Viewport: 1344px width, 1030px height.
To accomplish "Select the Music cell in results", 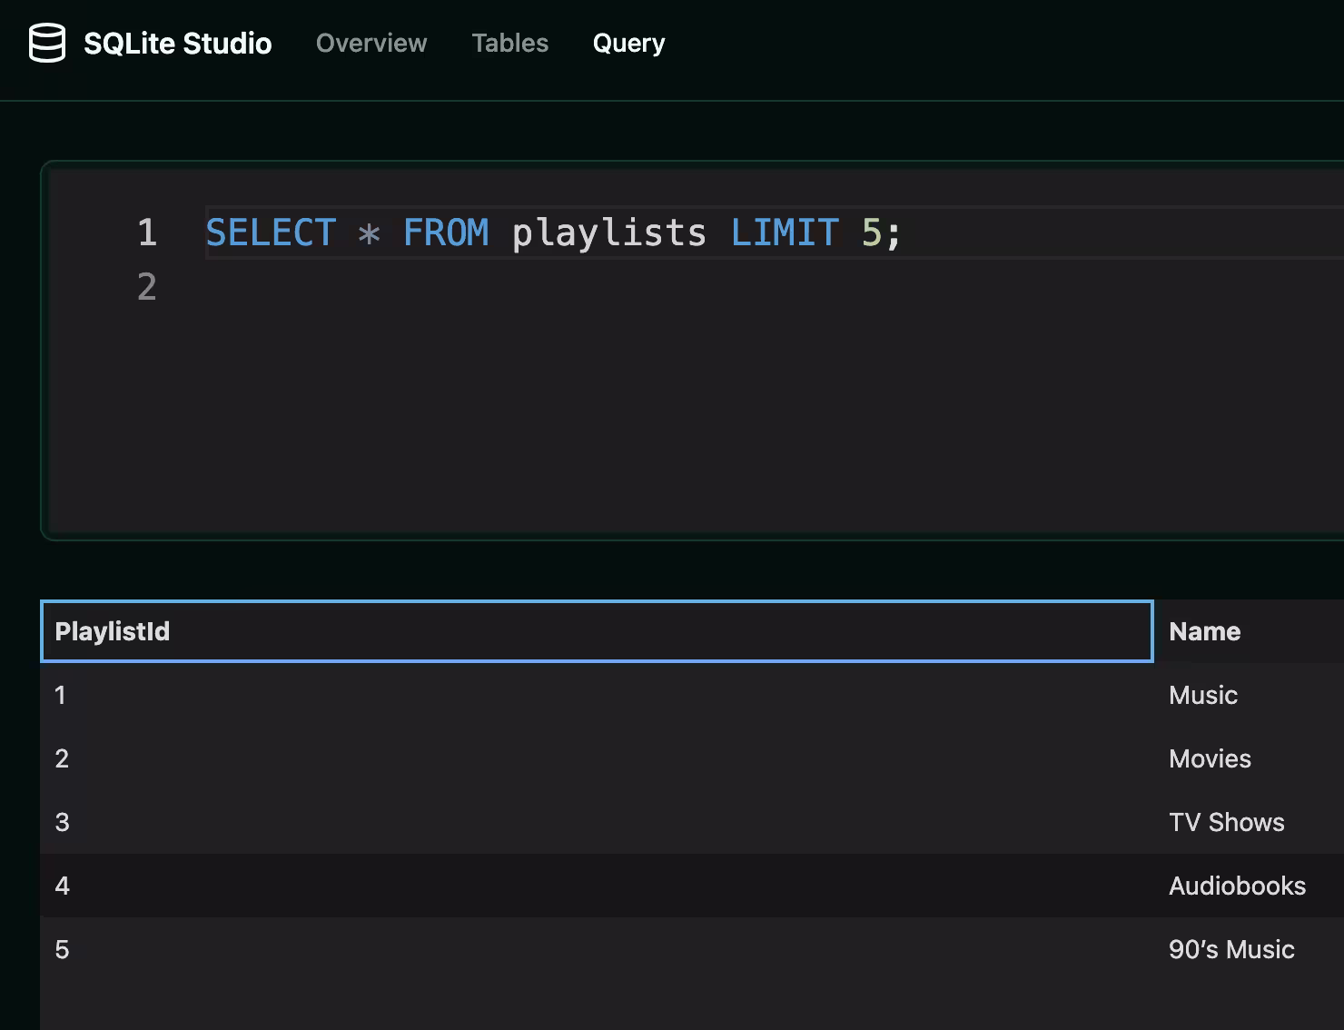I will [1249, 695].
